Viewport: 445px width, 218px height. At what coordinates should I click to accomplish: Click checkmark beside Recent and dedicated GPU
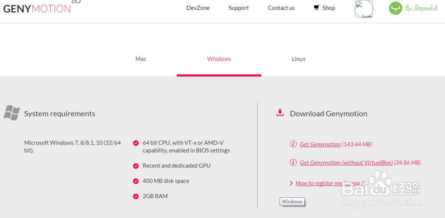click(136, 166)
